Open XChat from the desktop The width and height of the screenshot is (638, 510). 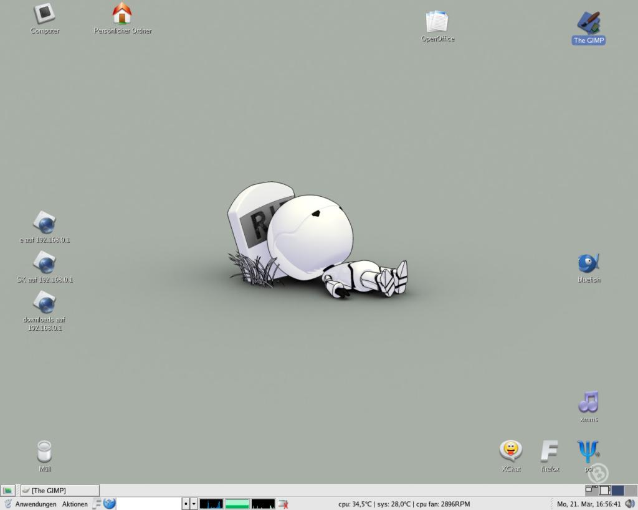tap(510, 451)
